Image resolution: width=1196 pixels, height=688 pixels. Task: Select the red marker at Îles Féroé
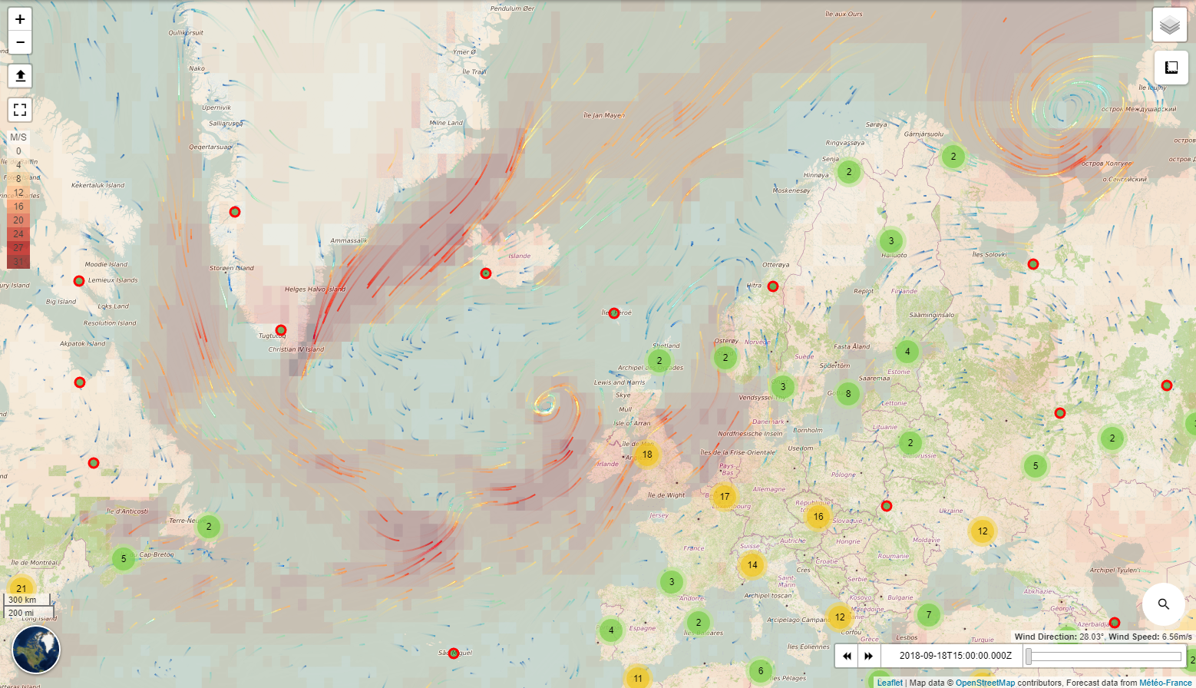(614, 313)
